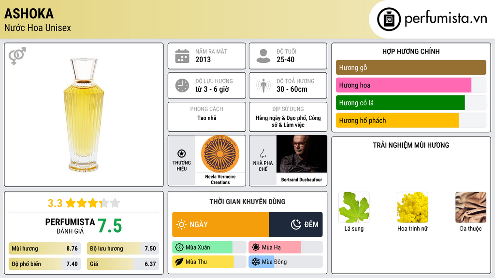Image resolution: width=495 pixels, height=278 pixels.
Task: Click the Hằng ngày & Dạo phố occasion text
Action: 288,121
